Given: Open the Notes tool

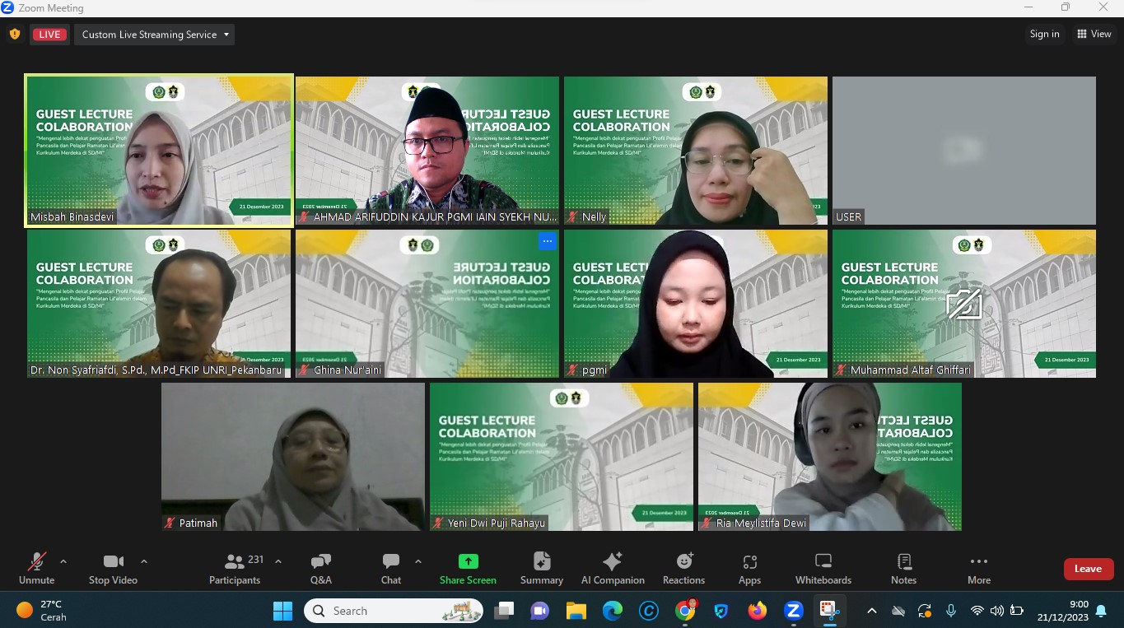Looking at the screenshot, I should (x=903, y=568).
